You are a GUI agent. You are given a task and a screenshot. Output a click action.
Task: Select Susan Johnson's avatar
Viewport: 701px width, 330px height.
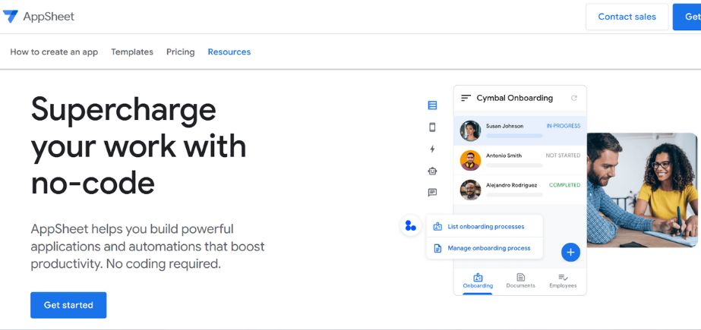tap(470, 130)
